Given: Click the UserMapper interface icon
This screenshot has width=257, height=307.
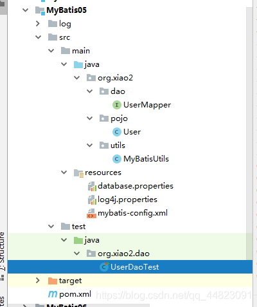Looking at the screenshot, I should point(117,105).
